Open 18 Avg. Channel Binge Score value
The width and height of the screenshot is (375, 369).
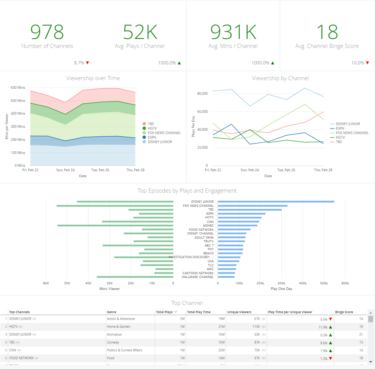(327, 32)
